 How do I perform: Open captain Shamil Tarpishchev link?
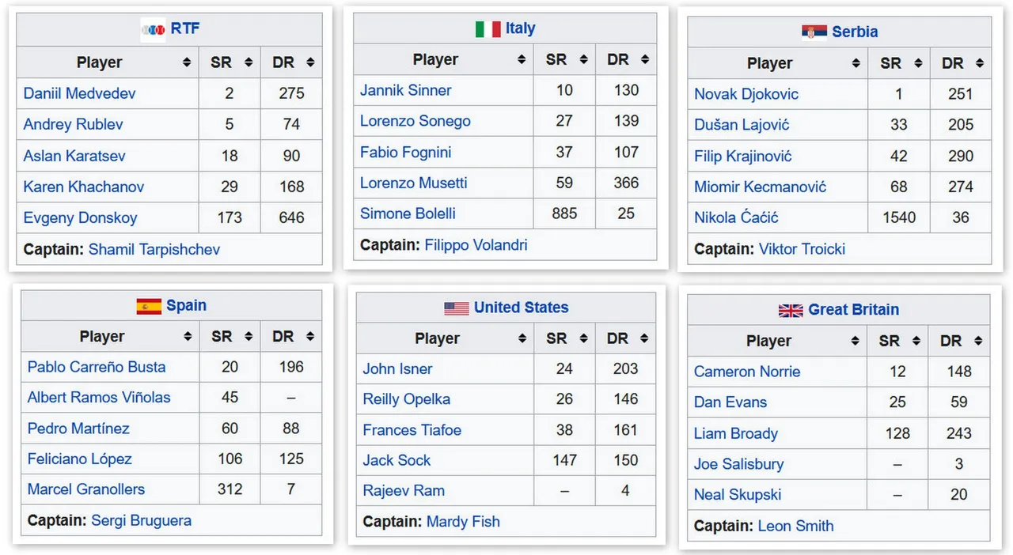pos(154,250)
